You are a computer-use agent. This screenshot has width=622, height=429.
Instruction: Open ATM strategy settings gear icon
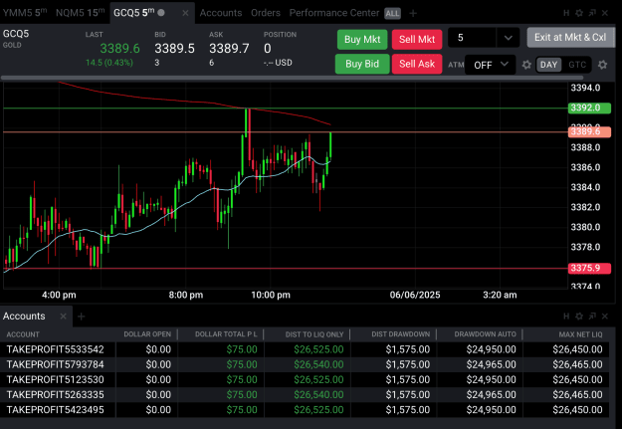tap(526, 65)
